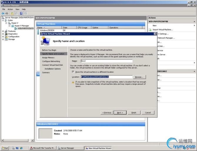The width and height of the screenshot is (197, 151).
Task: Go to Summary wizard step
Action: click(46, 72)
